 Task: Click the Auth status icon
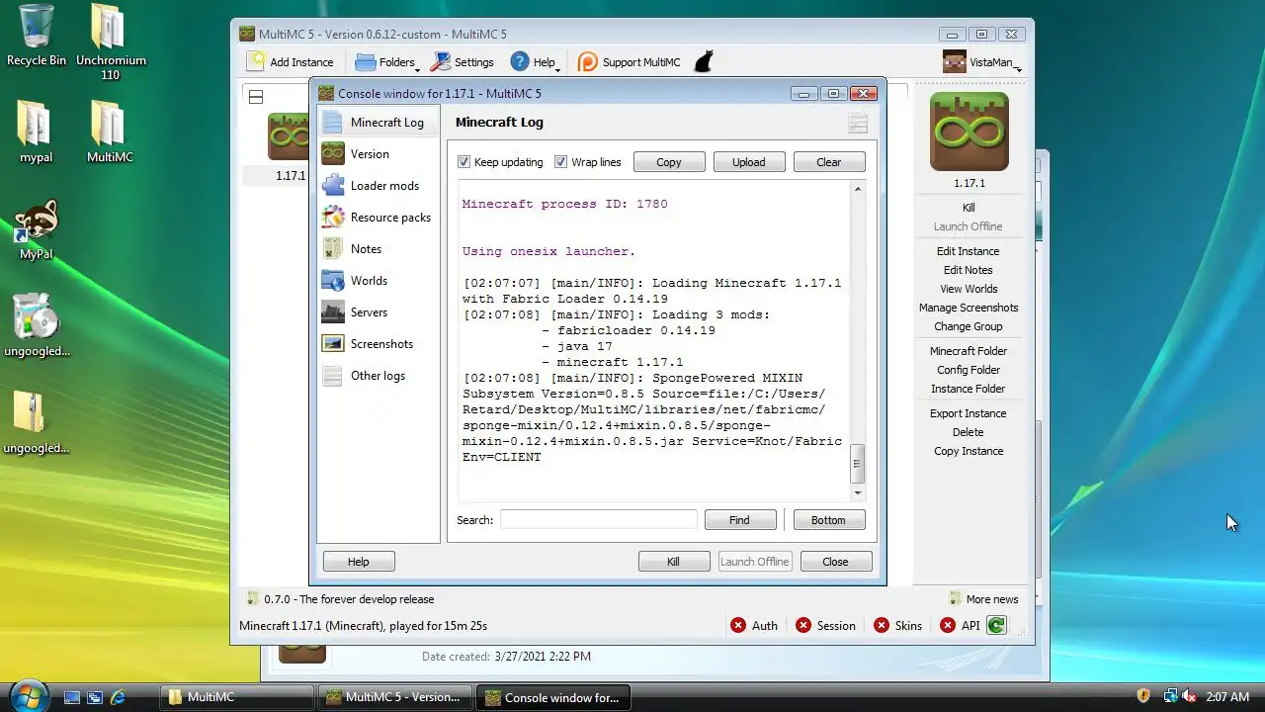[x=738, y=625]
